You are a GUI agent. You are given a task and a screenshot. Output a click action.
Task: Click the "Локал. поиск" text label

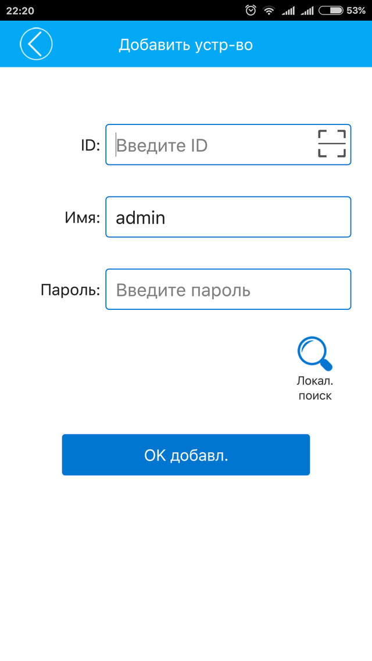[315, 388]
